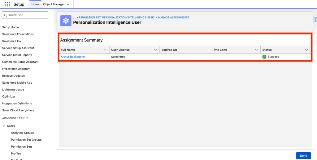Click the Setup gear icon beside page title

pos(66,20)
